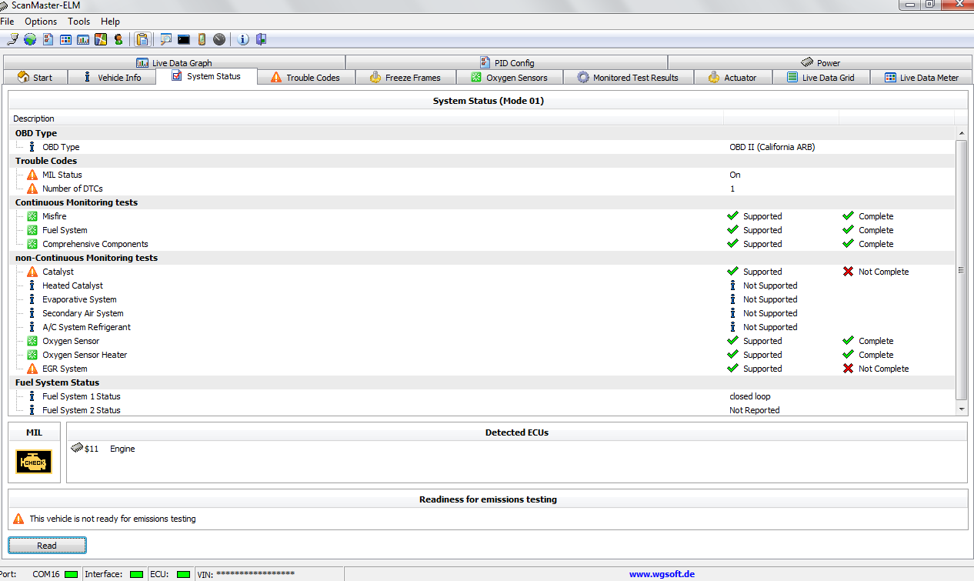The width and height of the screenshot is (974, 581).
Task: Click the yellow CHECK engine MIL icon
Action: [34, 462]
